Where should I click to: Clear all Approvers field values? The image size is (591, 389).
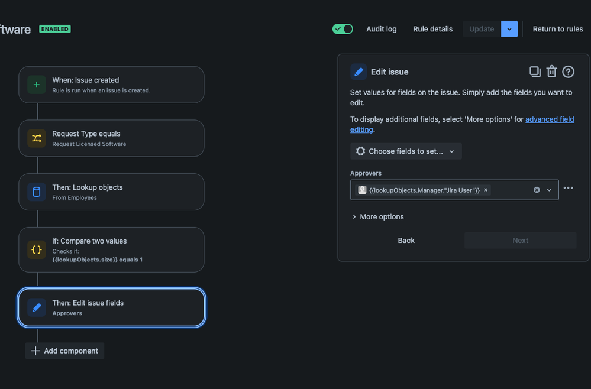tap(537, 190)
